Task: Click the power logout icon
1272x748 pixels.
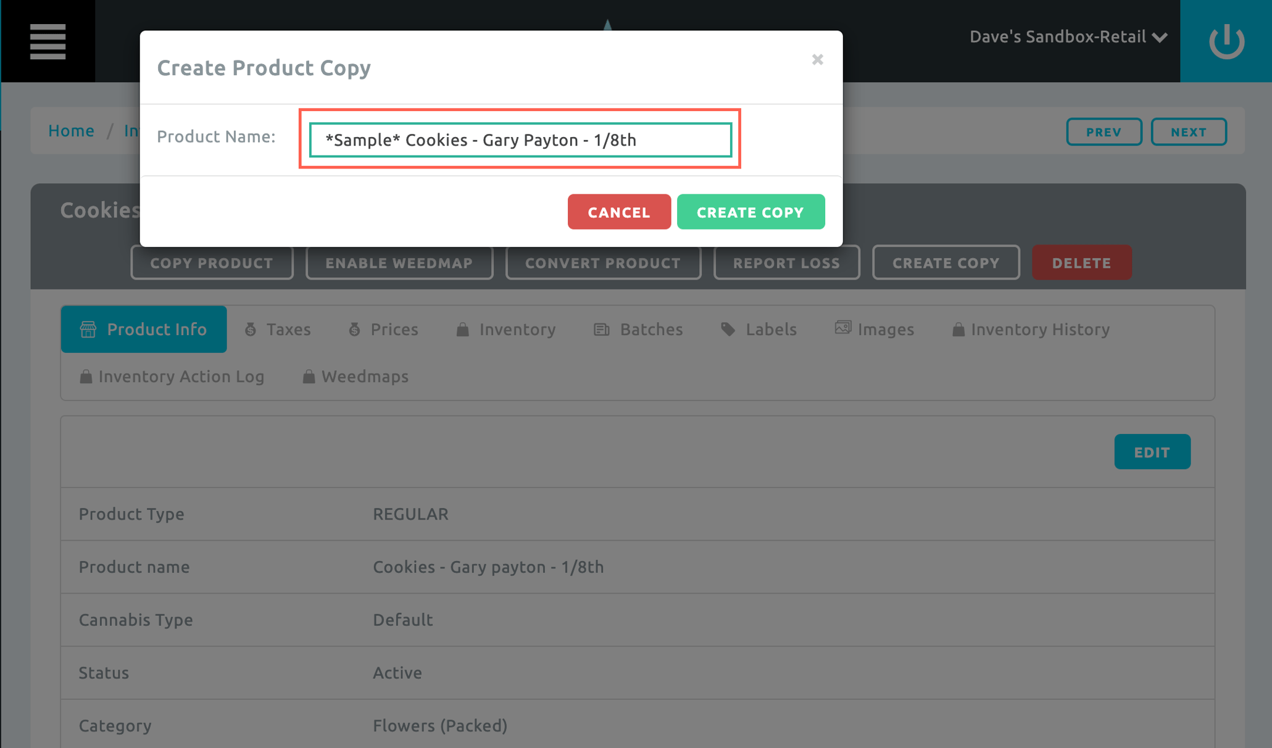Action: 1226,41
